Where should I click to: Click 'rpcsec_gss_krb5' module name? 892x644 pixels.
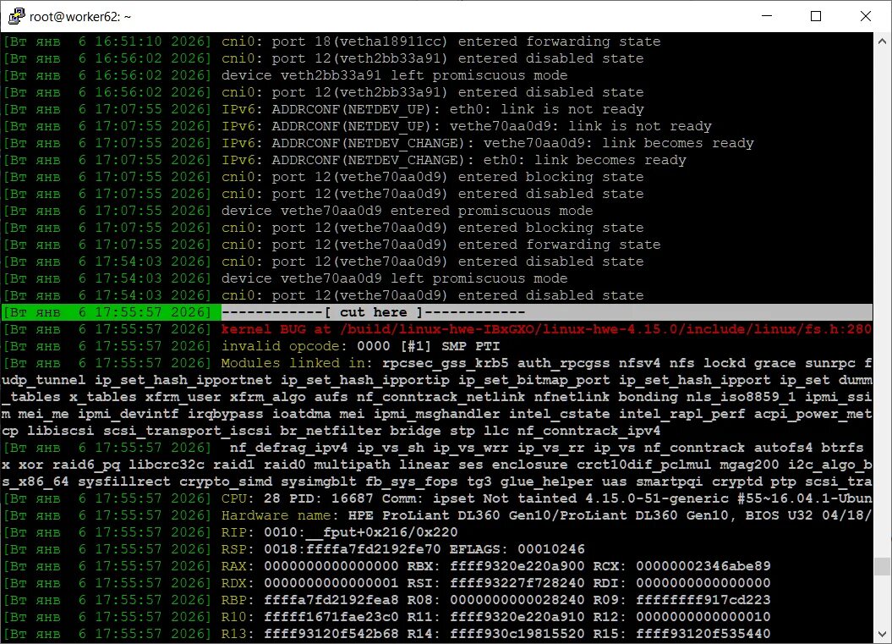point(445,363)
